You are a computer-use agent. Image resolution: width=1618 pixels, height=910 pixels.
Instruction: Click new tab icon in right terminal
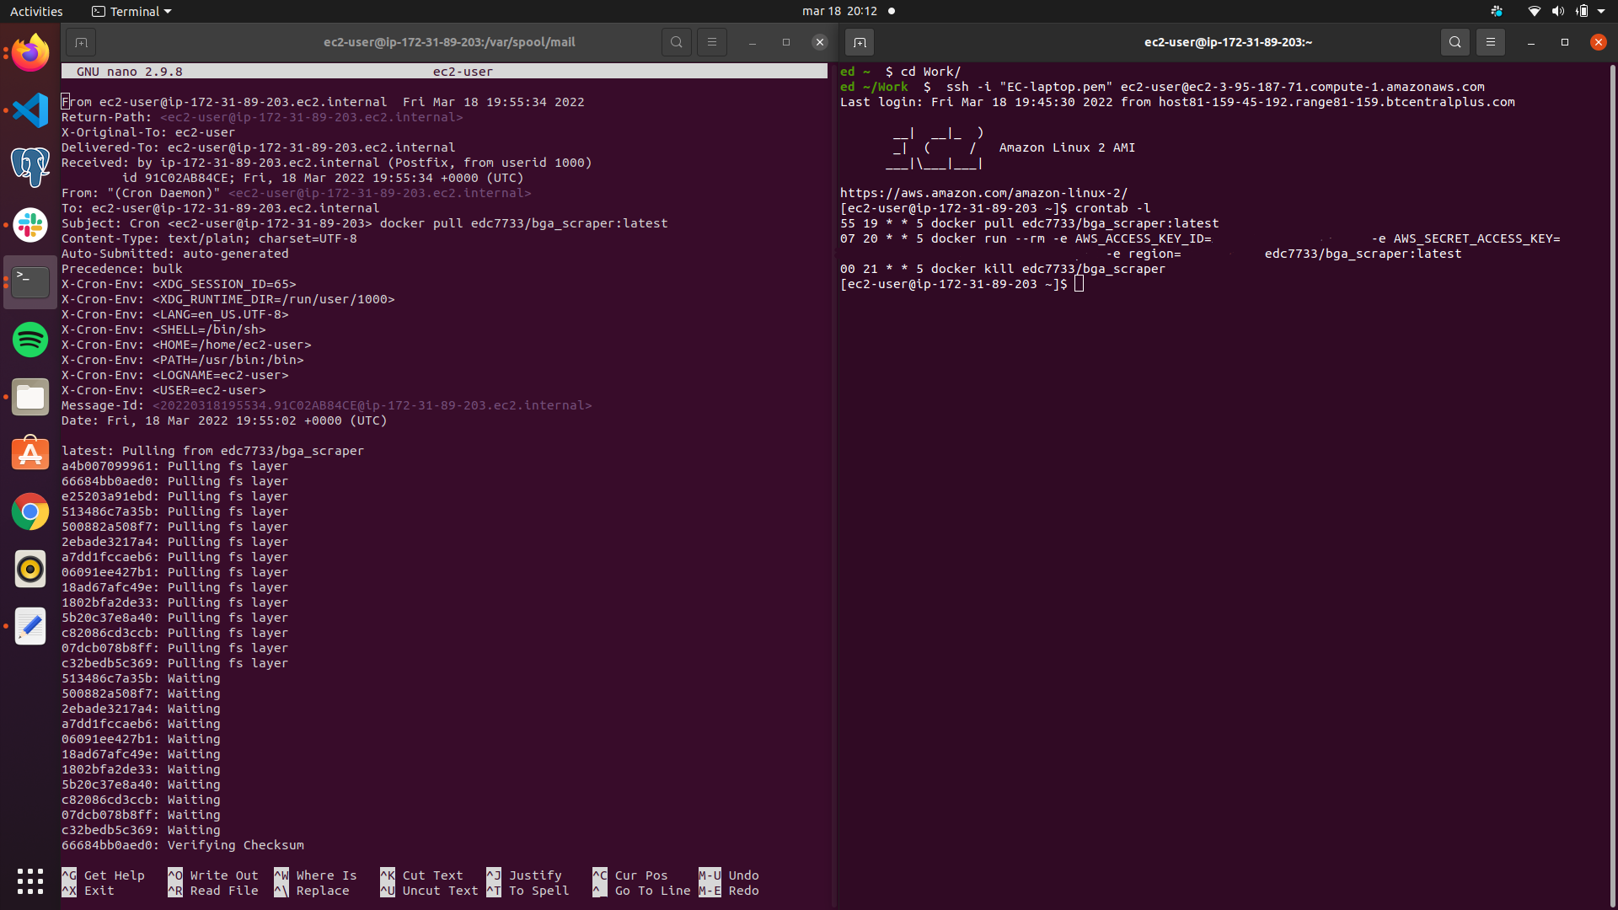[x=859, y=42]
